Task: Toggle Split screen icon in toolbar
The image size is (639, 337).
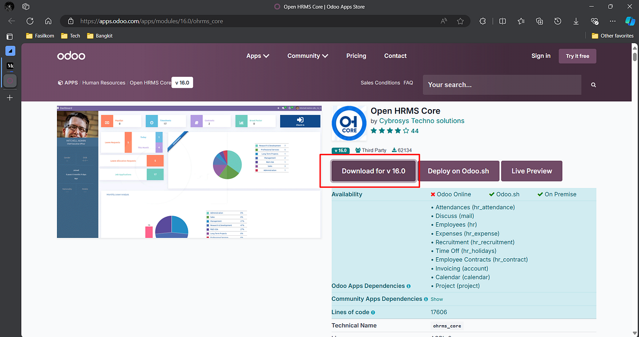Action: pyautogui.click(x=503, y=21)
